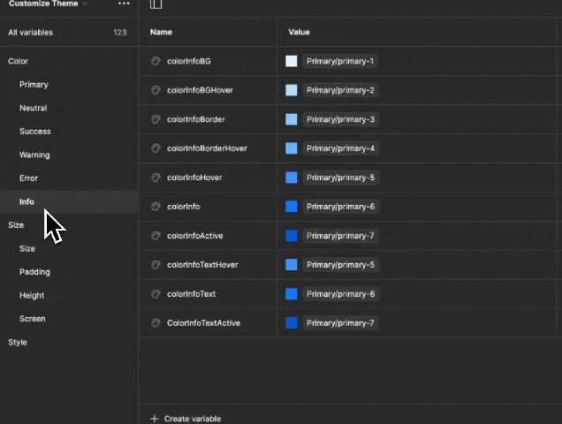562x424 pixels.
Task: Click the colorInfoBG color swatch
Action: click(x=292, y=61)
